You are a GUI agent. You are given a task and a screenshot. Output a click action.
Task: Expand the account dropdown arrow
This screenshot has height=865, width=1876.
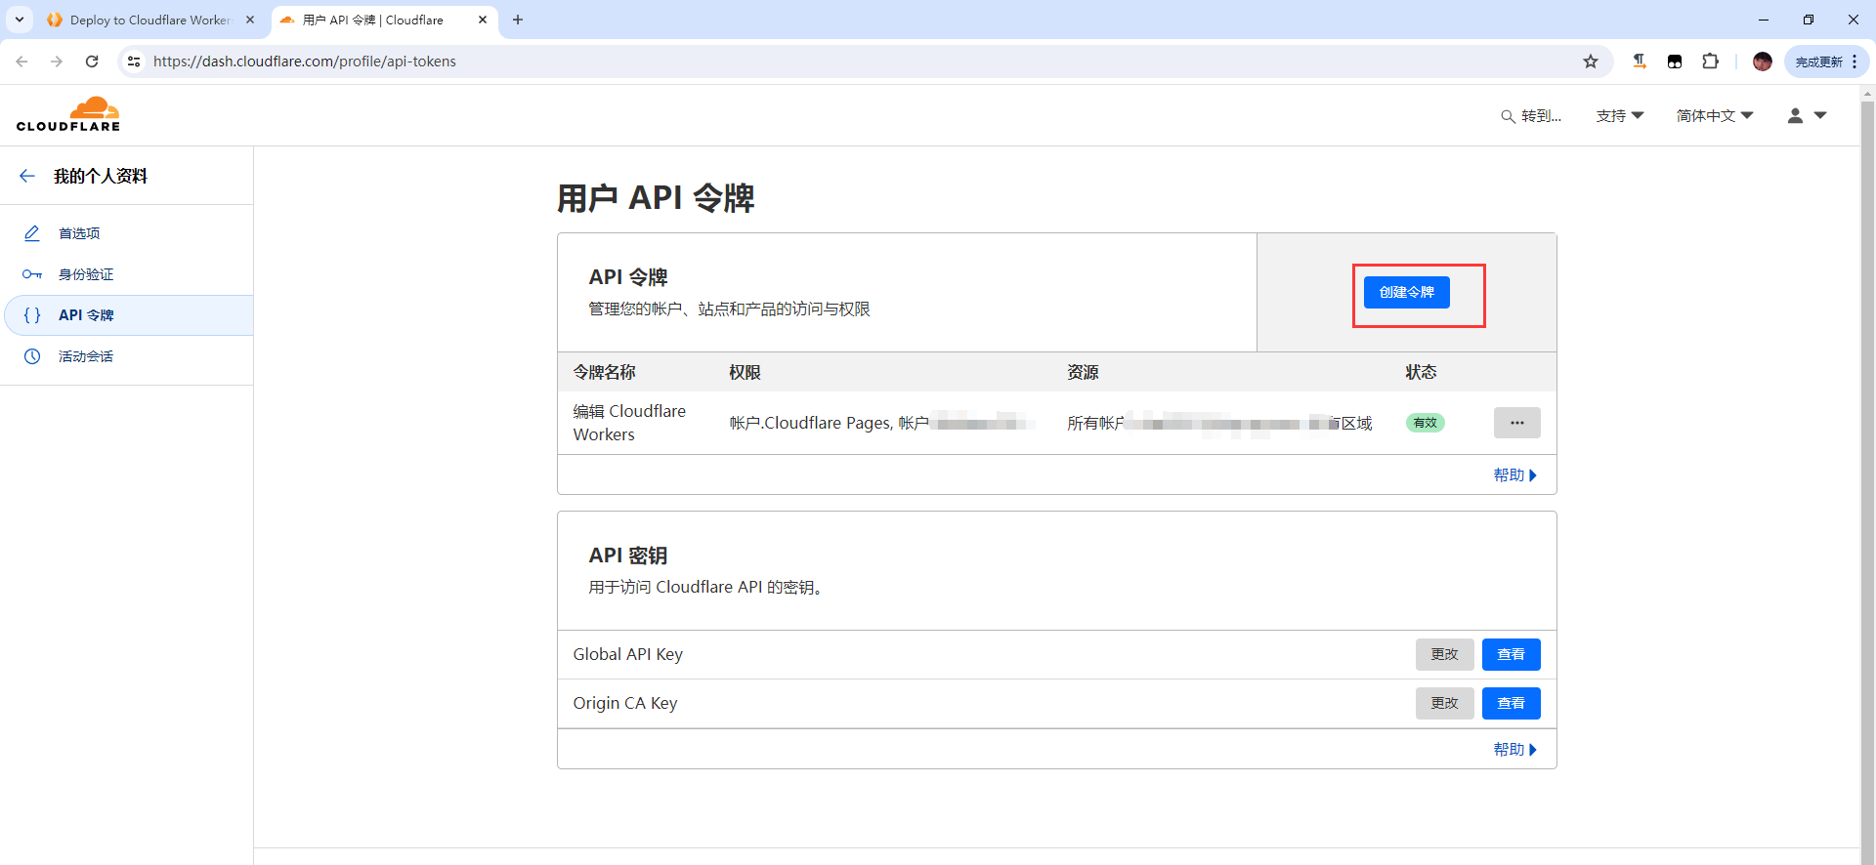pyautogui.click(x=1820, y=115)
